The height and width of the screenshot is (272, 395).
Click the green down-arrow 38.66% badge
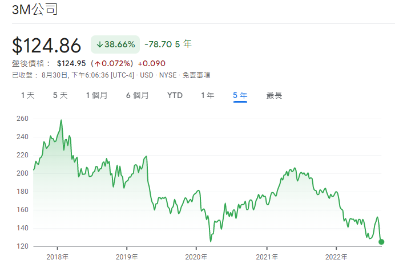coord(115,44)
